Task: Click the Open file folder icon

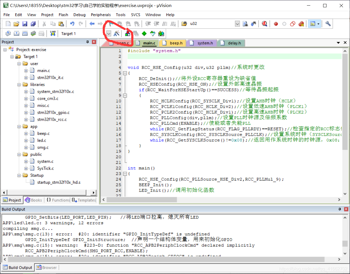Action: point(17,24)
